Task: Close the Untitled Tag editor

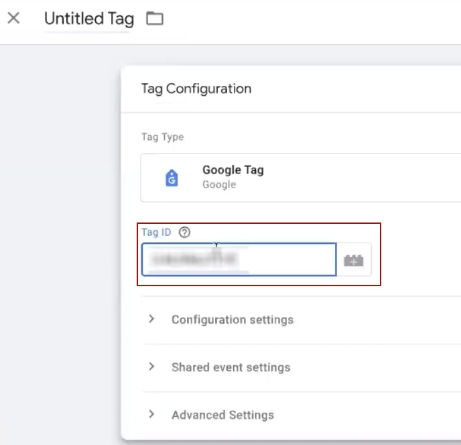Action: 13,18
